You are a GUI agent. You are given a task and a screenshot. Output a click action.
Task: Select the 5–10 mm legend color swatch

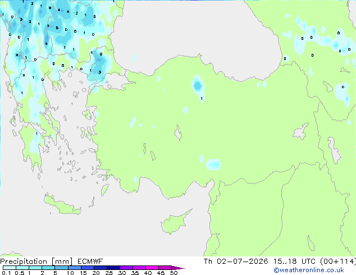coord(62,268)
